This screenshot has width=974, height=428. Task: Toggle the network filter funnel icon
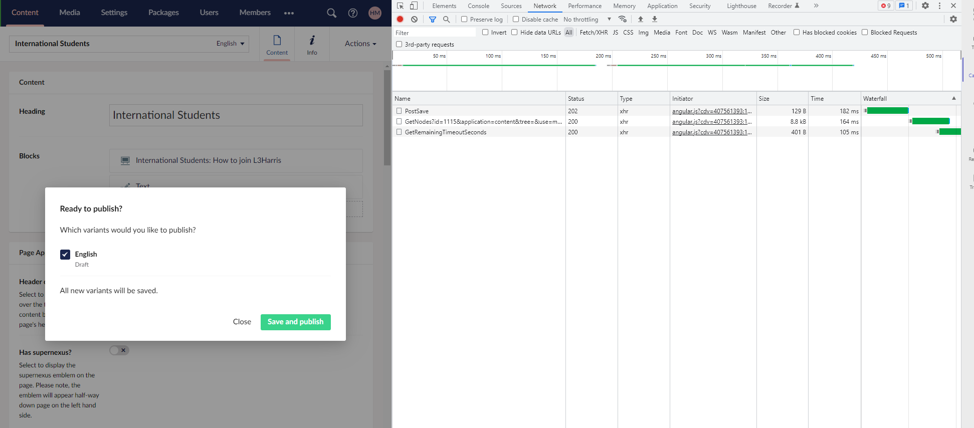tap(433, 19)
